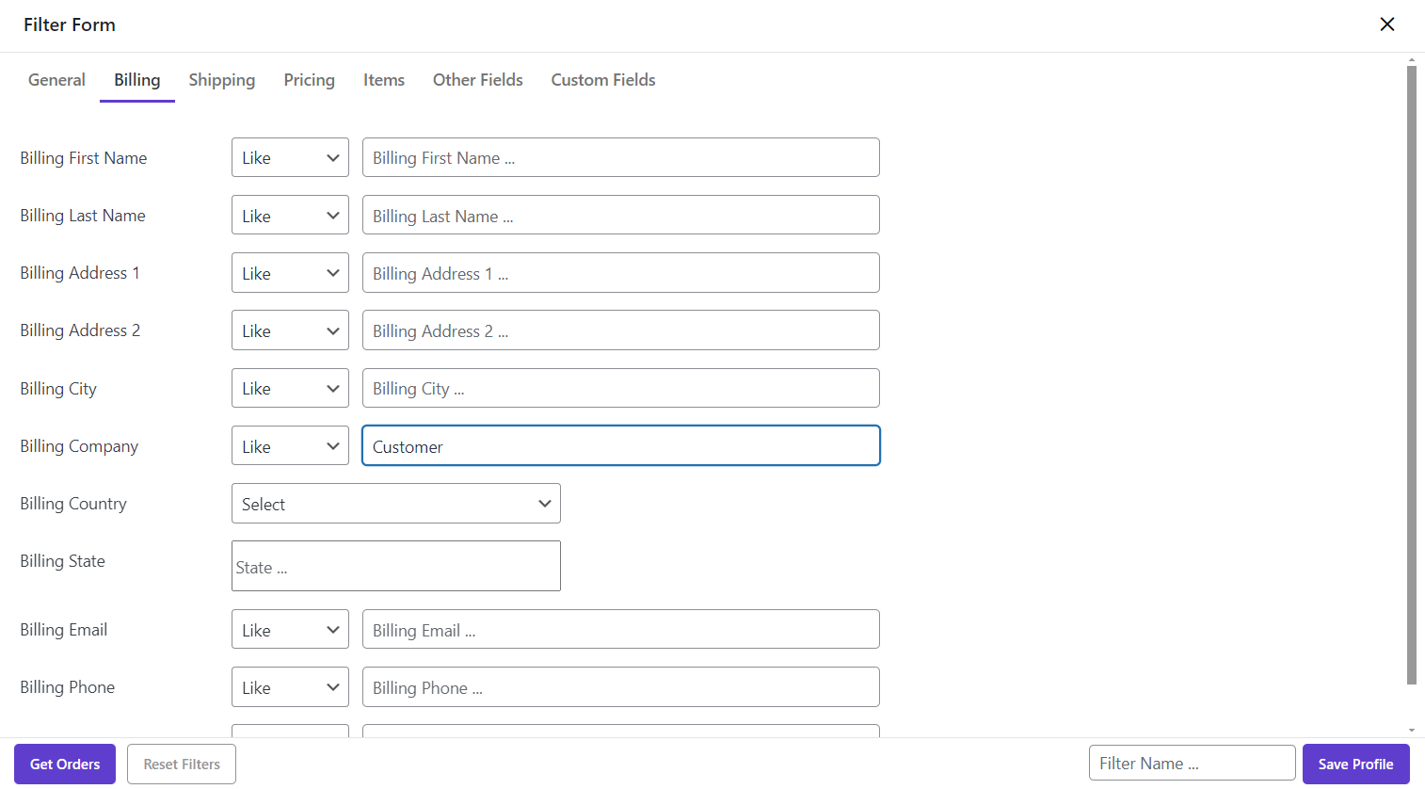Expand Billing Phone operator dropdown
This screenshot has width=1425, height=789.
click(x=290, y=687)
